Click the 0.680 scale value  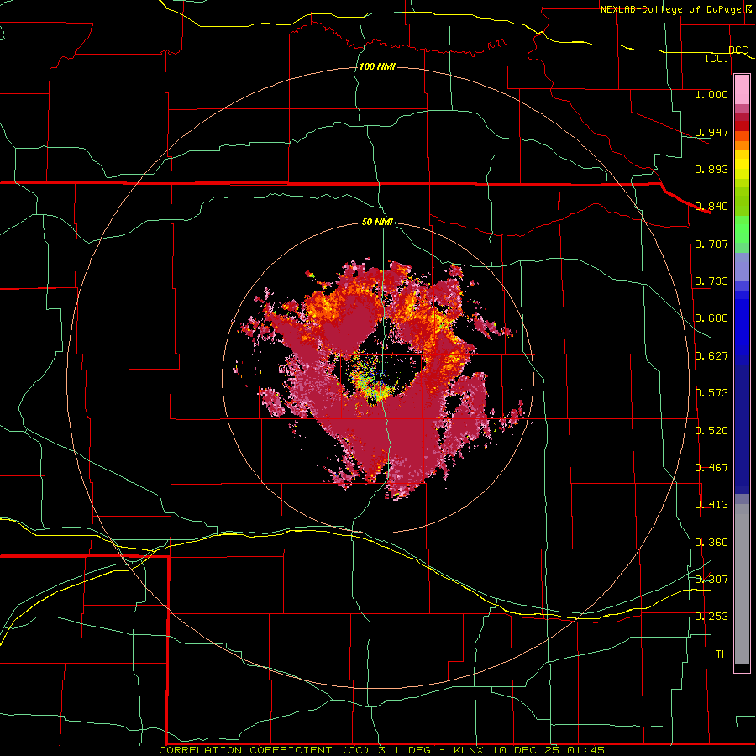(711, 318)
